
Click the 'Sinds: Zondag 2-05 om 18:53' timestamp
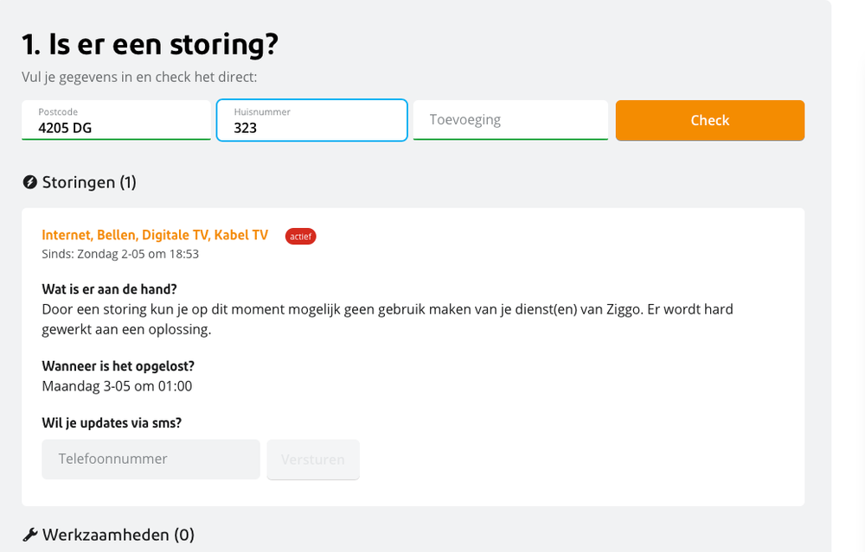click(120, 254)
